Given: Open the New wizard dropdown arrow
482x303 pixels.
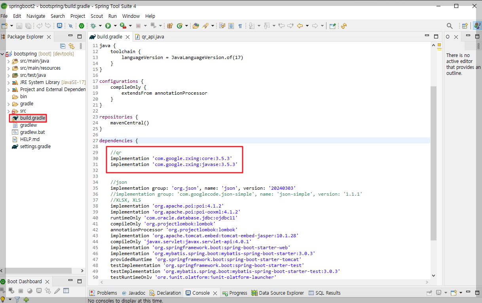Looking at the screenshot, I should tap(11, 26).
